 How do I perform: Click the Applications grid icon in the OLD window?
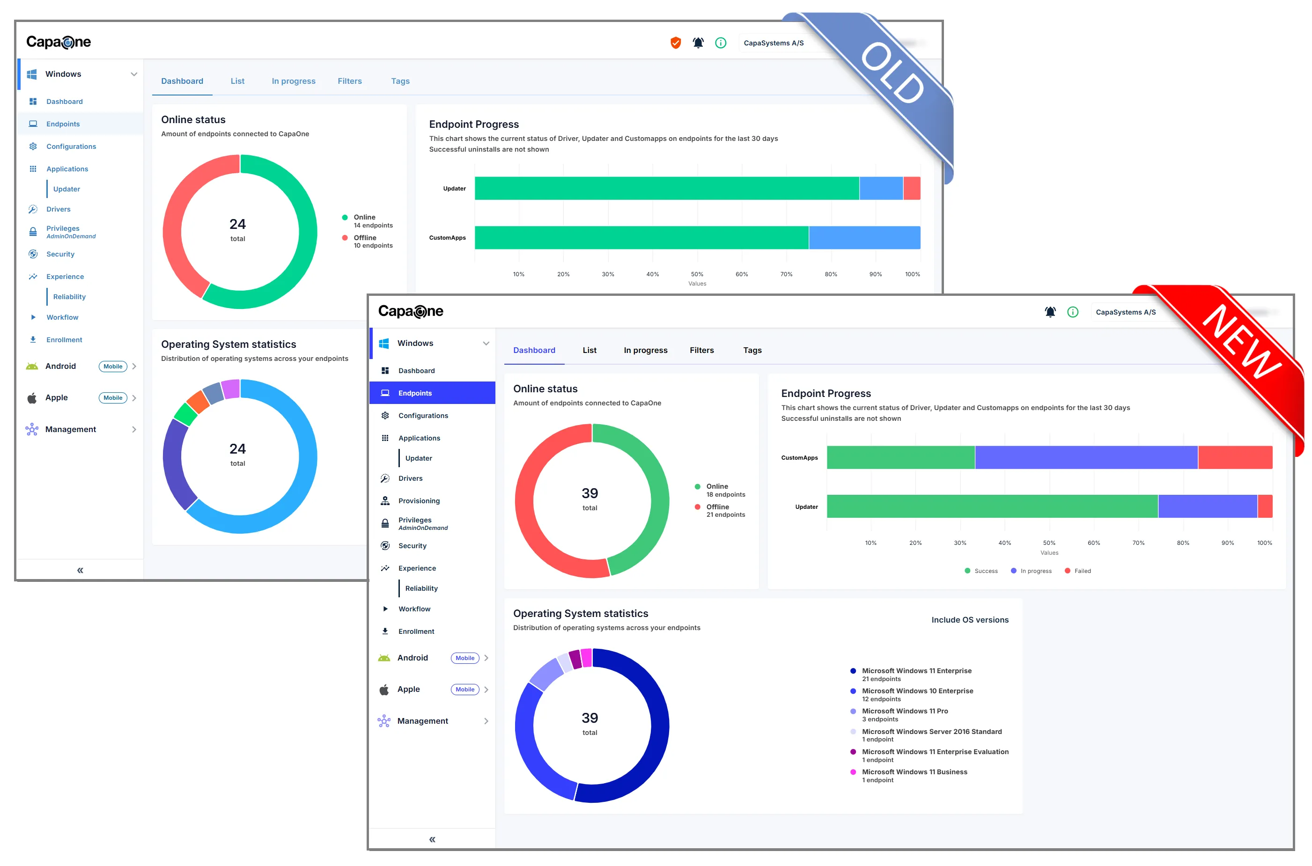click(33, 169)
